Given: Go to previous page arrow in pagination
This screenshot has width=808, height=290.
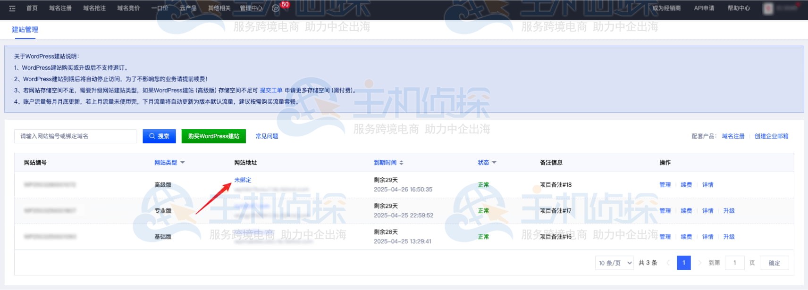Looking at the screenshot, I should click(668, 263).
